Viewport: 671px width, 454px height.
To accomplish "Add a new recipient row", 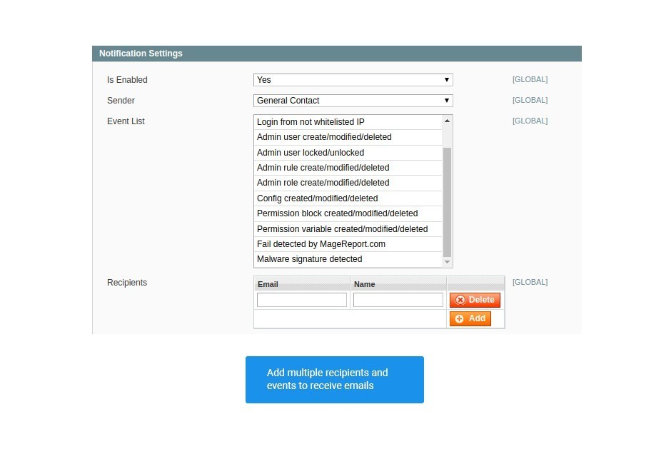I will 470,319.
